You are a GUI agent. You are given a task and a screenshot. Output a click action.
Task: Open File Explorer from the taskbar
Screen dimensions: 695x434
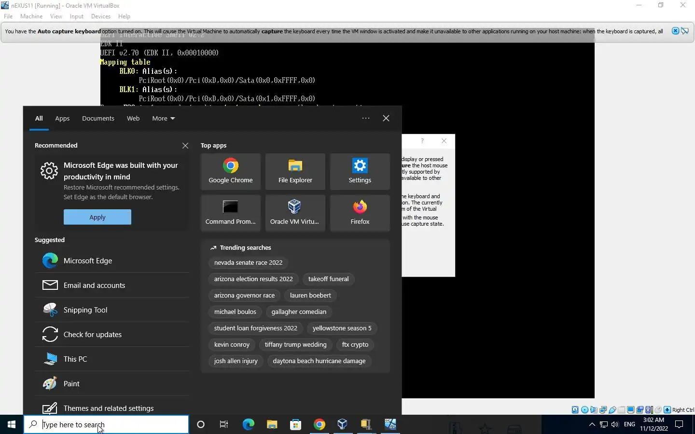click(x=272, y=424)
